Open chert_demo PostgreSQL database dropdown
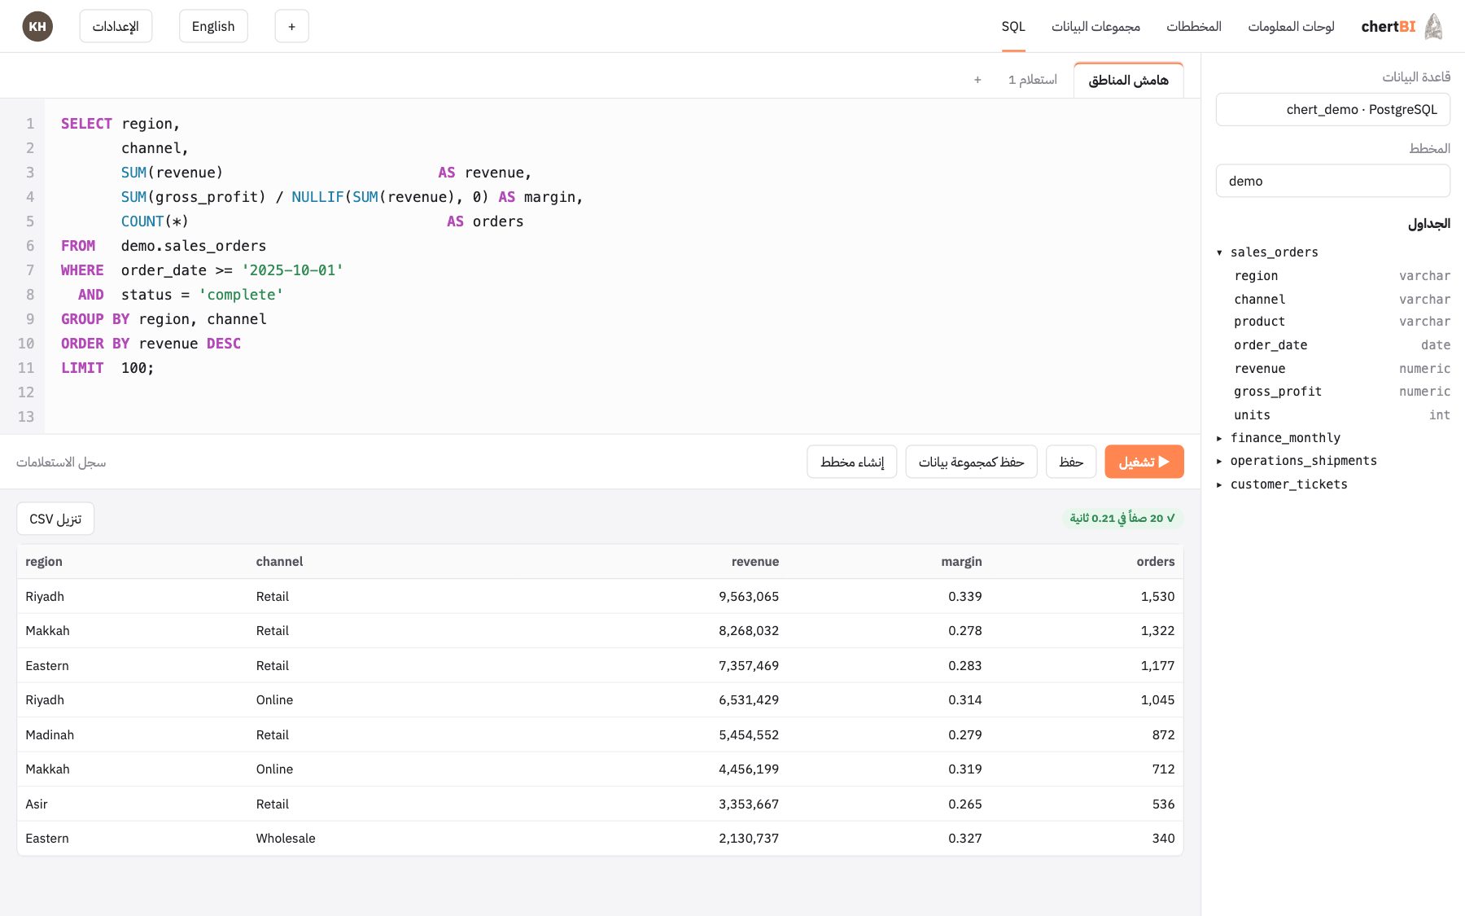Screen dimensions: 1465x916 pyautogui.click(x=1333, y=109)
